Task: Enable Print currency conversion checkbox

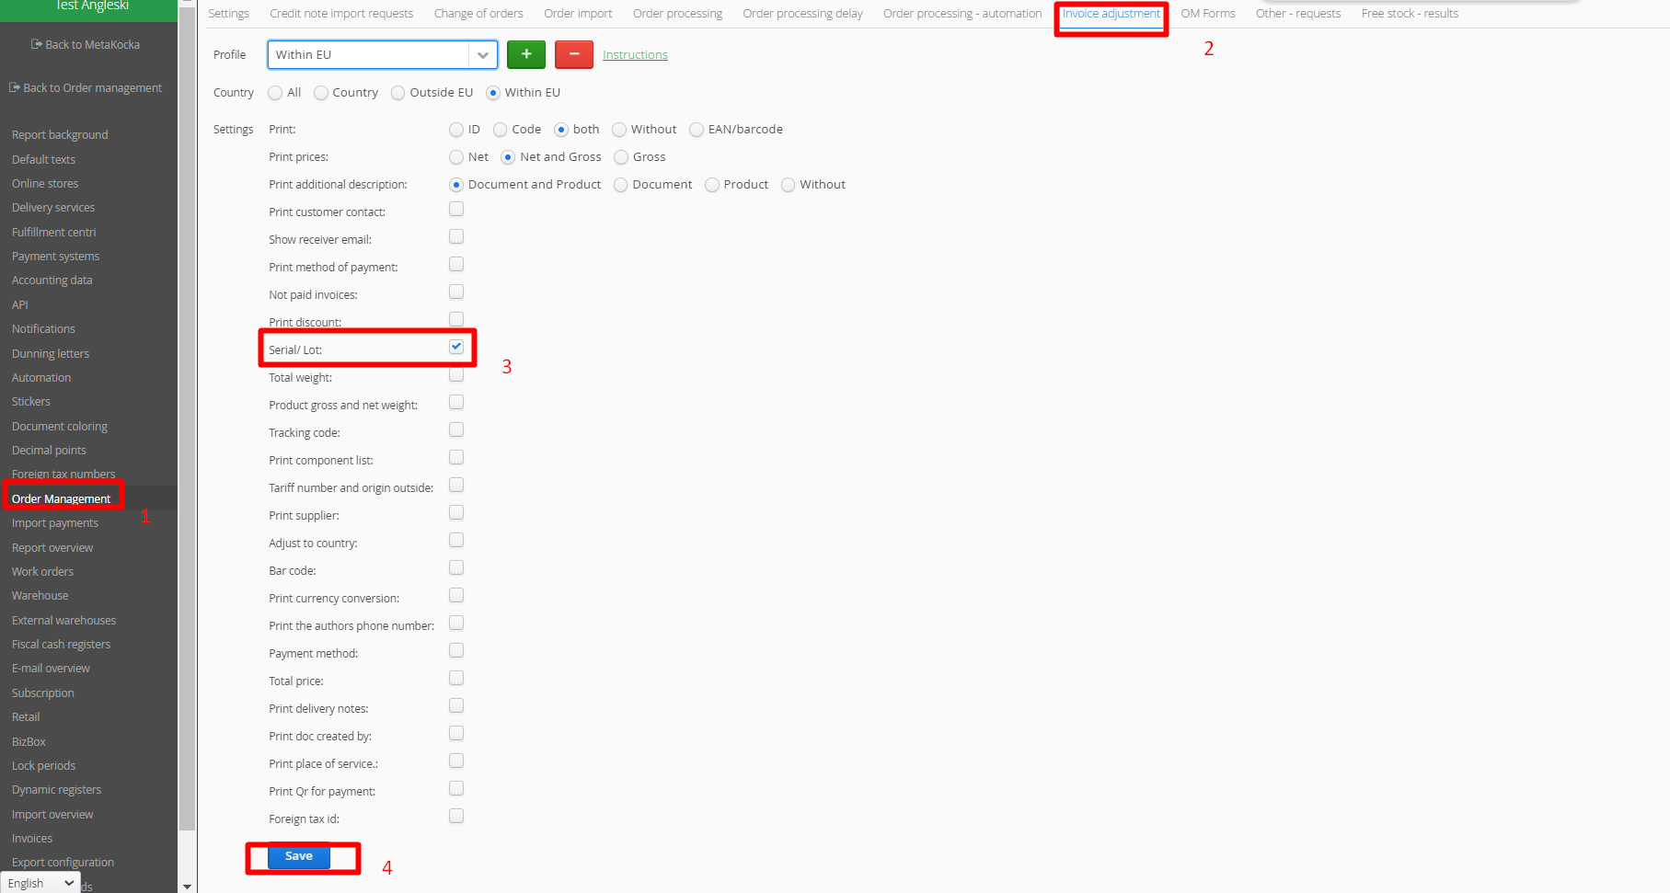Action: (456, 596)
